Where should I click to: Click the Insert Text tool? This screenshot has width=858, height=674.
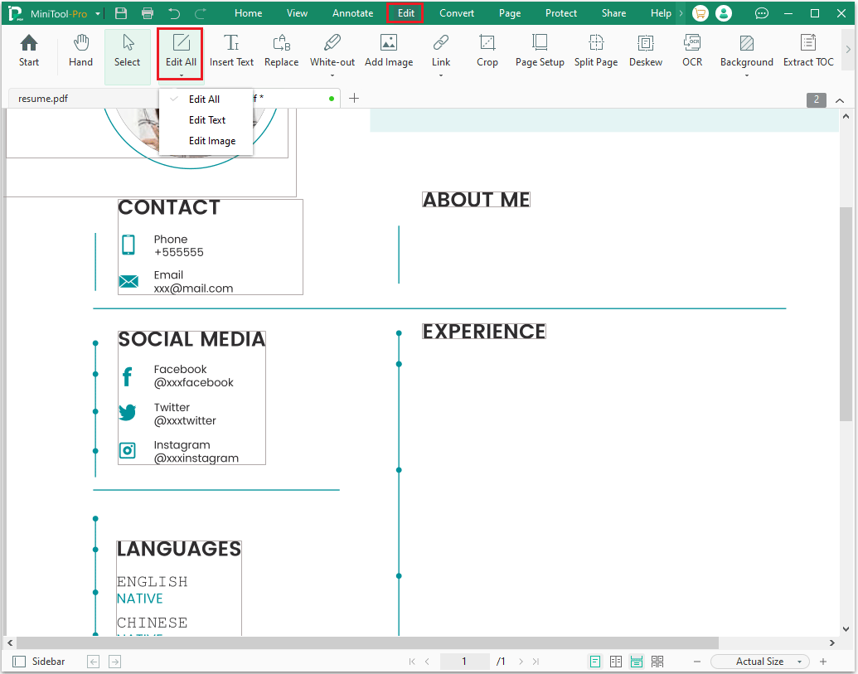point(232,51)
